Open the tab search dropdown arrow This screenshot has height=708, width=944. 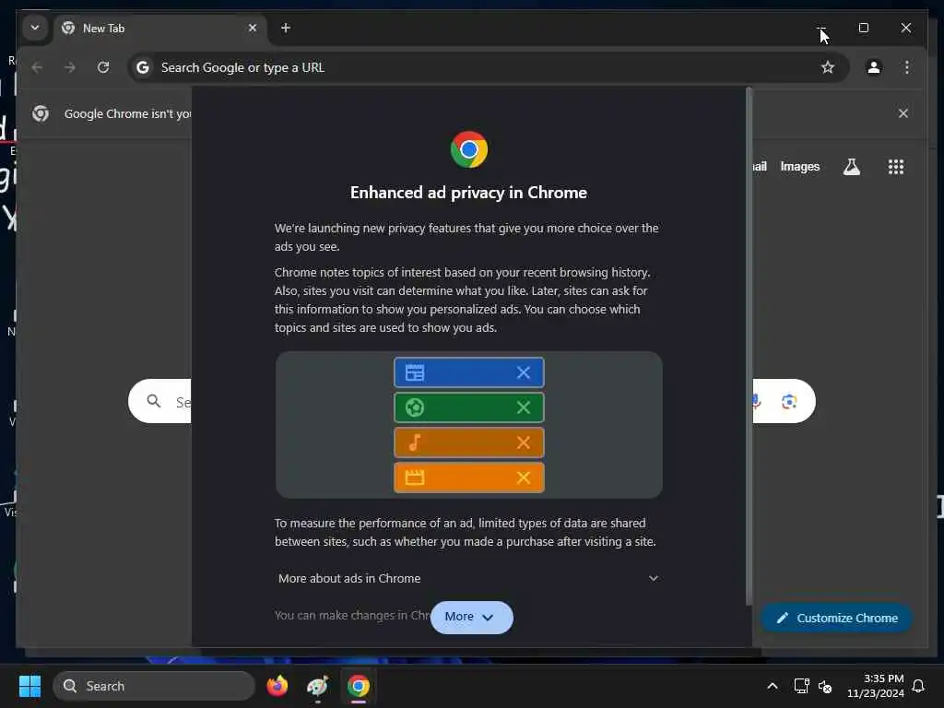(35, 28)
